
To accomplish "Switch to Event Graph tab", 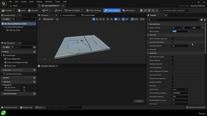I will pos(88,15).
